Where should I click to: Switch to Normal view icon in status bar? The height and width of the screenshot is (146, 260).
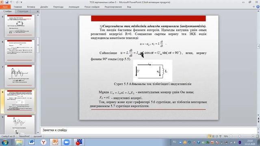coord(210,136)
